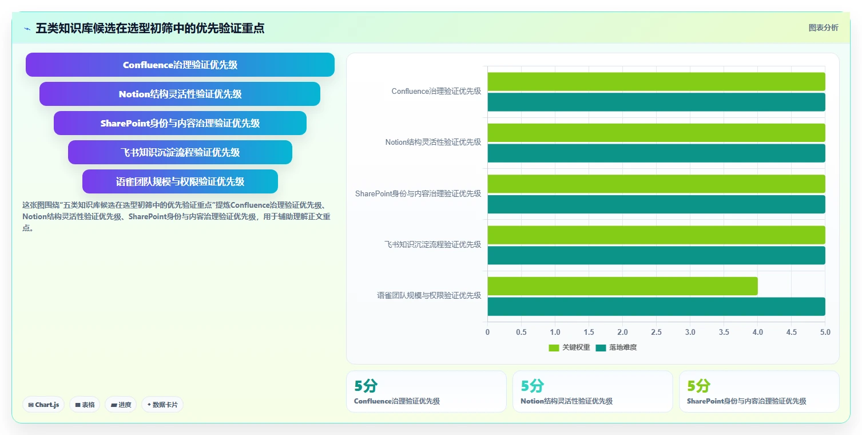The width and height of the screenshot is (862, 435).
Task: Click the 1.5 tick on x-axis
Action: point(589,332)
